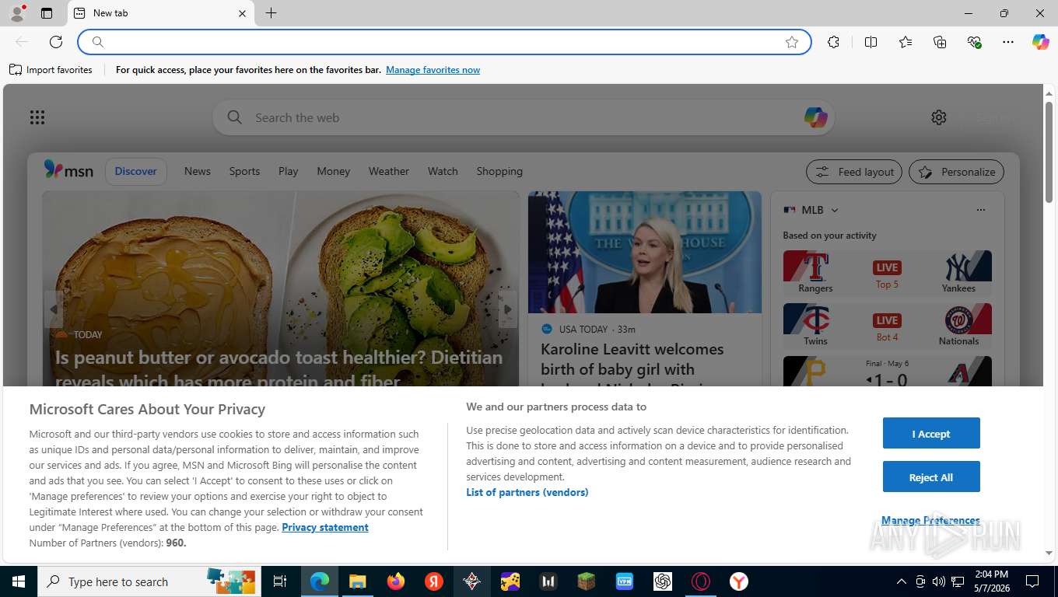This screenshot has height=597, width=1058.
Task: Focus the browser address bar
Action: pos(443,42)
